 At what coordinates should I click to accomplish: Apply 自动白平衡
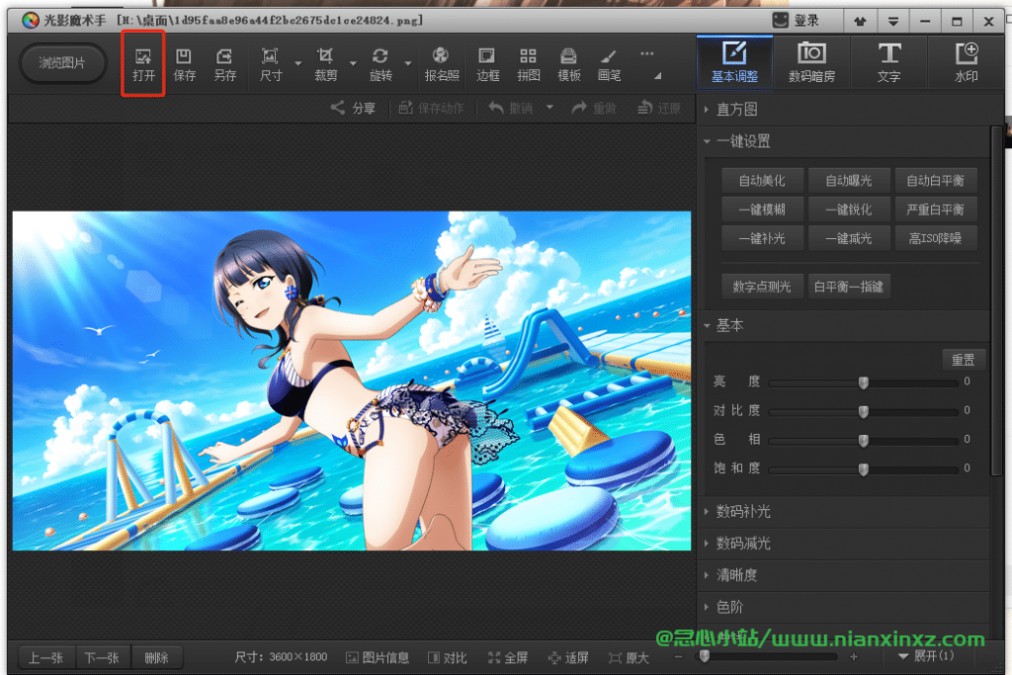[936, 181]
